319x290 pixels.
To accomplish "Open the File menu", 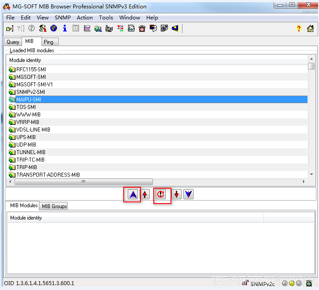I will pyautogui.click(x=10, y=18).
